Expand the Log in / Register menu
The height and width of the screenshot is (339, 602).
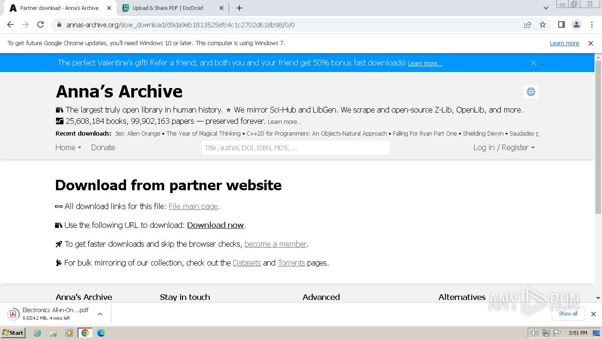point(504,147)
